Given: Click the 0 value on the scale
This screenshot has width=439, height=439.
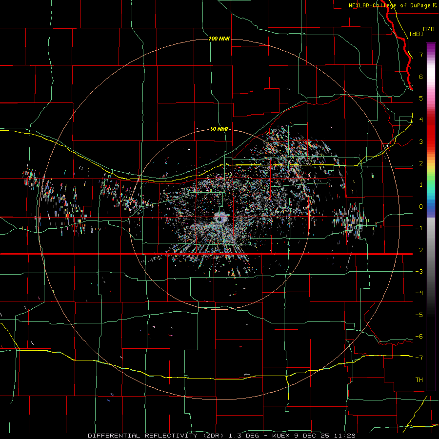Looking at the screenshot, I should click(421, 207).
